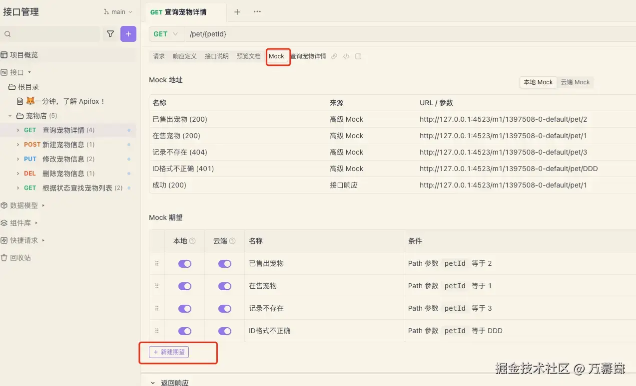
Task: Click drag handle of 记录不存在 row
Action: (x=157, y=308)
